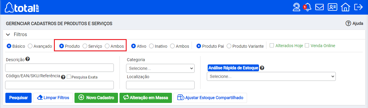Click the Pesquisar button

(x=18, y=98)
